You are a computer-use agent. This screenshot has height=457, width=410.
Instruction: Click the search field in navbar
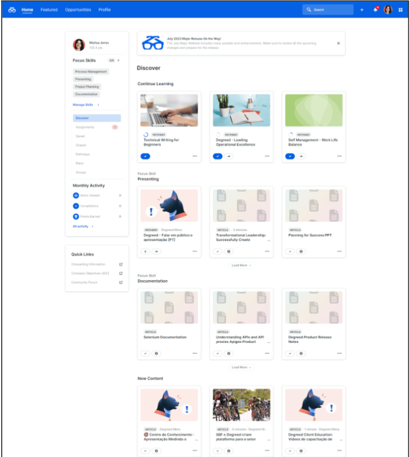pyautogui.click(x=328, y=9)
